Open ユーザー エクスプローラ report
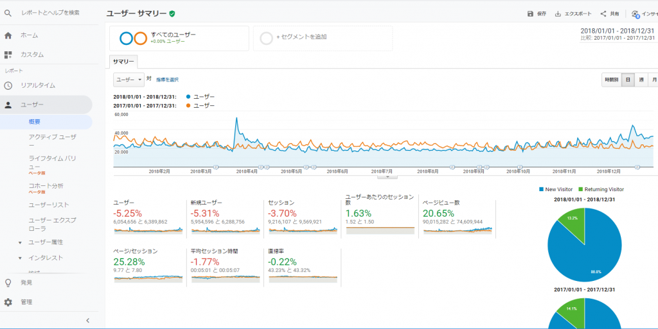This screenshot has height=329, width=658. point(53,224)
